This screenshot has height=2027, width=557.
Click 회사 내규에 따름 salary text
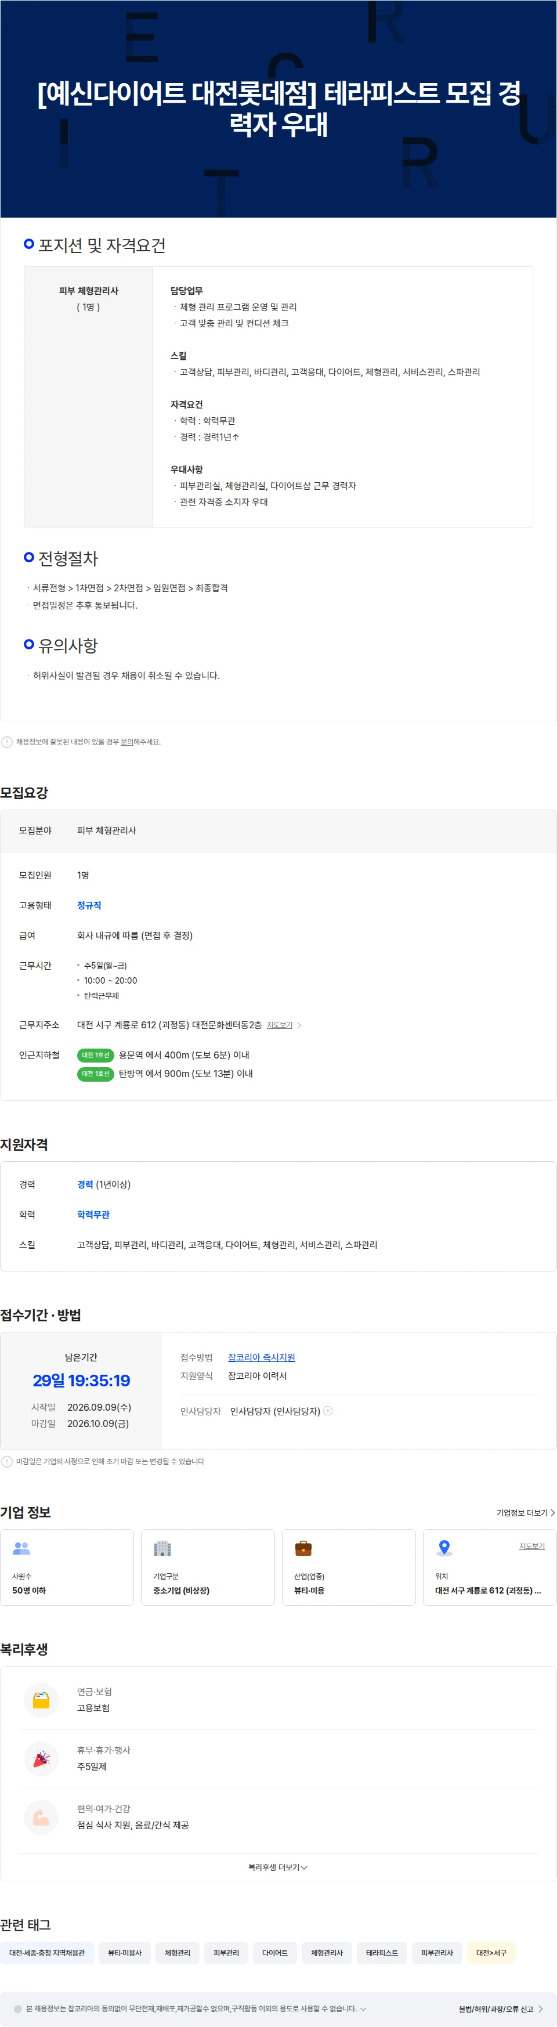[x=135, y=935]
